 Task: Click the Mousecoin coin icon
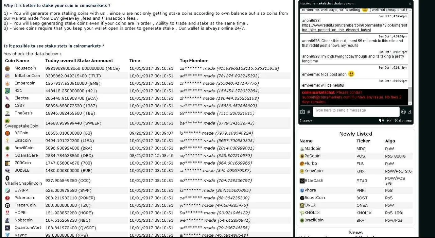7,69
